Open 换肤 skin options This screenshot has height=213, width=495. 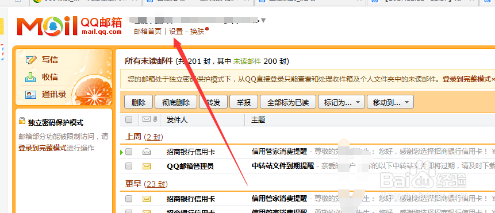[197, 31]
